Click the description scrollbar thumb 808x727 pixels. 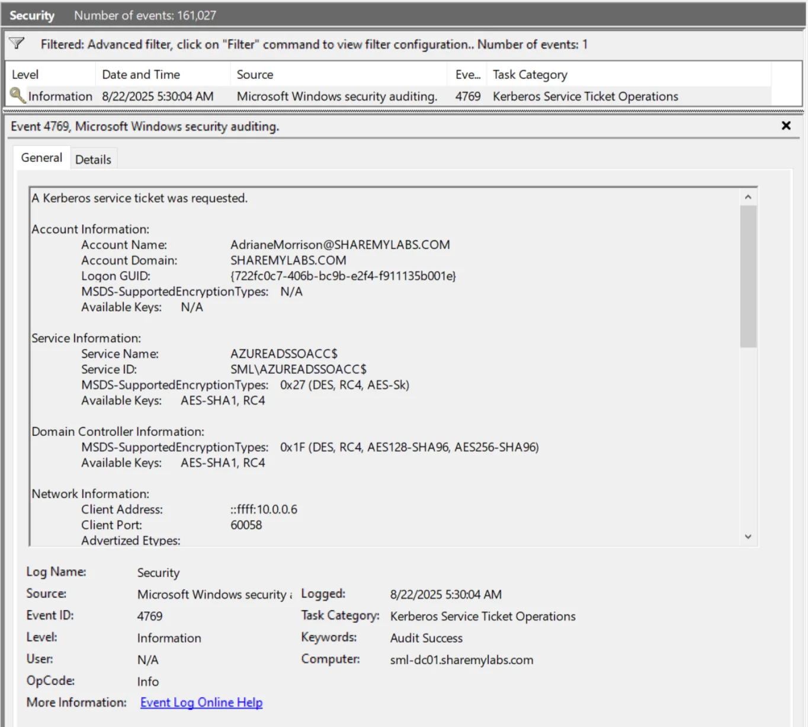pyautogui.click(x=748, y=276)
